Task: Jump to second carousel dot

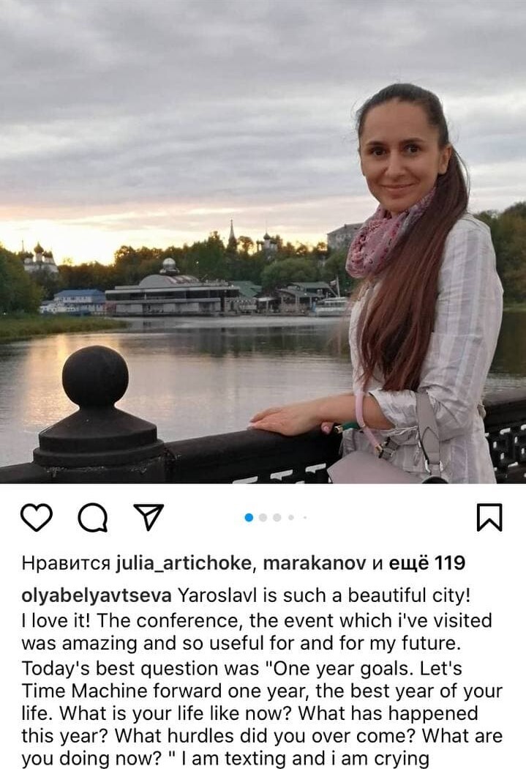Action: click(x=263, y=517)
